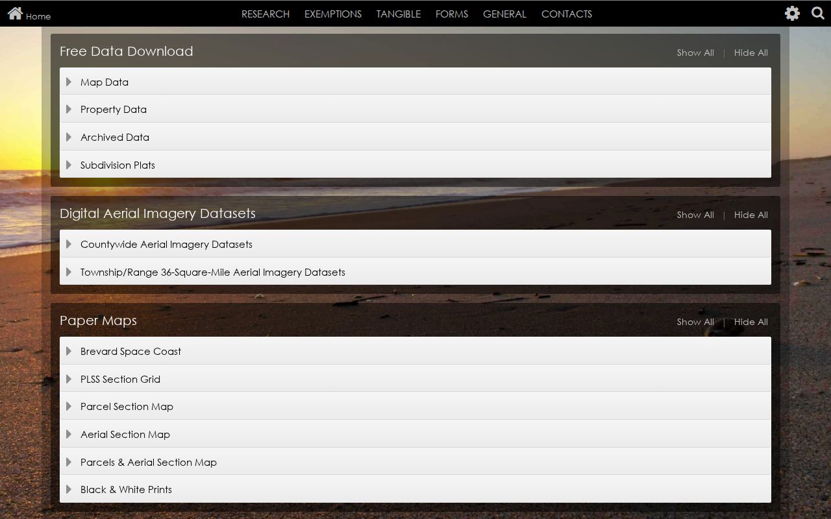Screen dimensions: 831x519
Task: Click the PLSS Section Grid label
Action: (x=120, y=379)
